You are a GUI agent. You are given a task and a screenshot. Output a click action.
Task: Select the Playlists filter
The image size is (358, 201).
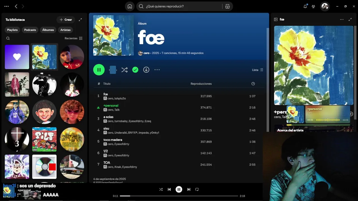pos(12,30)
